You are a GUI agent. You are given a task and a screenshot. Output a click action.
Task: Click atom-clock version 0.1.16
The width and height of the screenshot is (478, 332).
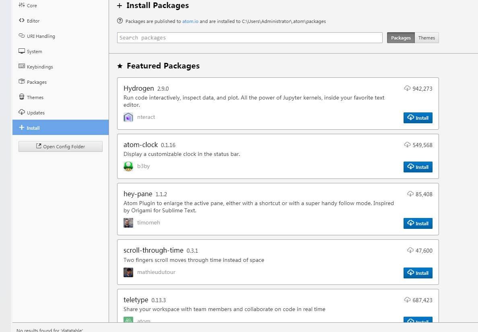coord(168,145)
